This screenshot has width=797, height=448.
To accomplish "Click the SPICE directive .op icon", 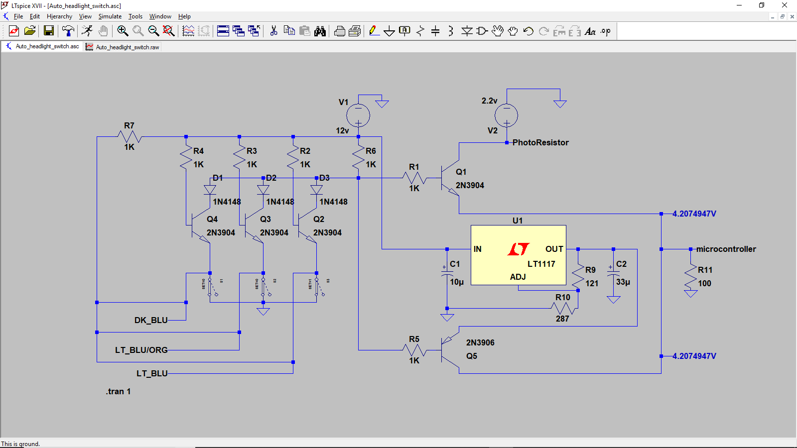I will point(605,31).
